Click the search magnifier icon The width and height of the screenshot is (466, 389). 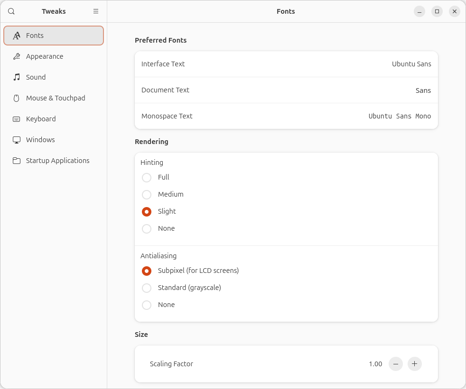tap(11, 11)
